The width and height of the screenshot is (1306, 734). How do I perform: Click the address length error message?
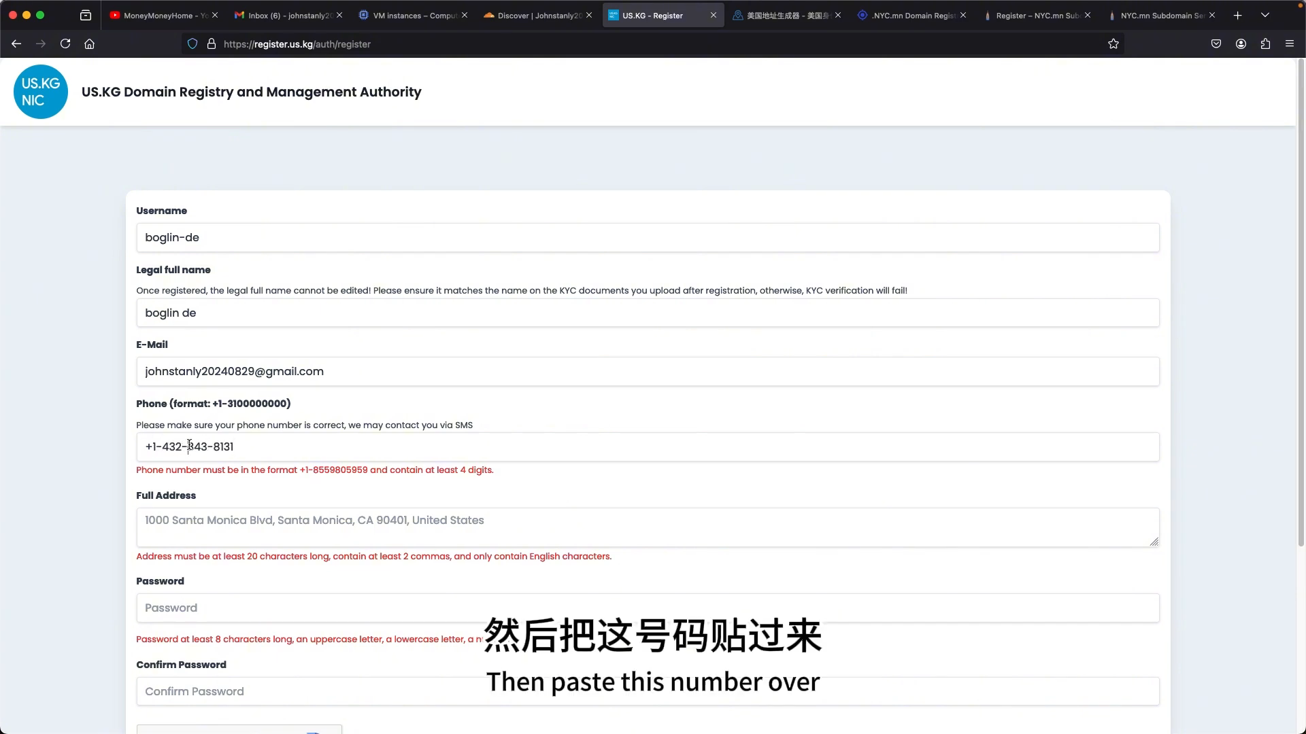[373, 557]
